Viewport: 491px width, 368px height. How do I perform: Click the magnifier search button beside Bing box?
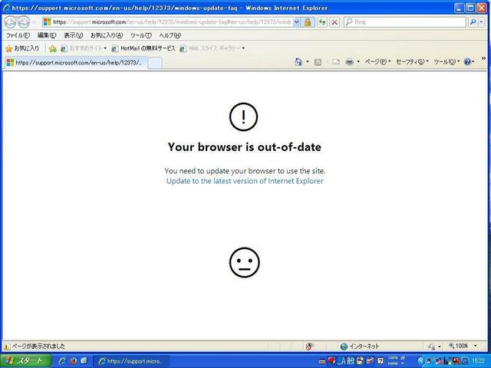point(473,22)
